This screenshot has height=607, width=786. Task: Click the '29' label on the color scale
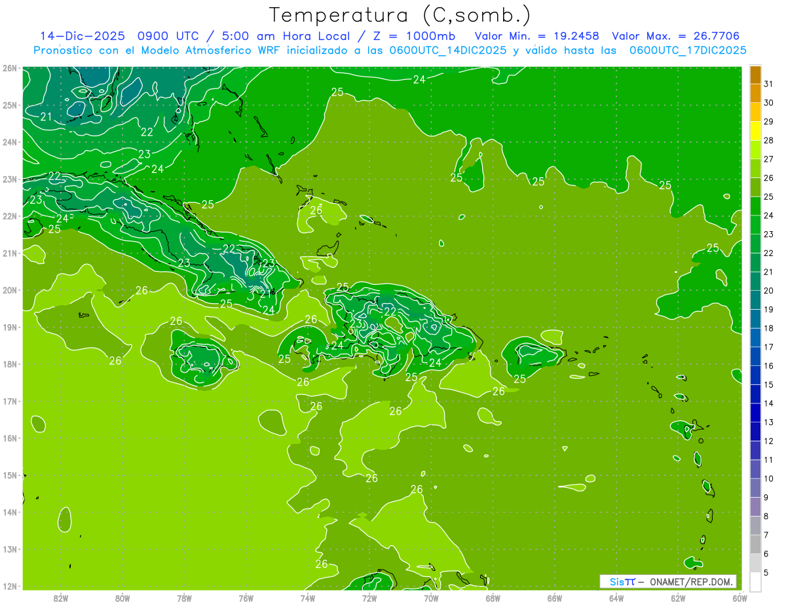point(768,122)
